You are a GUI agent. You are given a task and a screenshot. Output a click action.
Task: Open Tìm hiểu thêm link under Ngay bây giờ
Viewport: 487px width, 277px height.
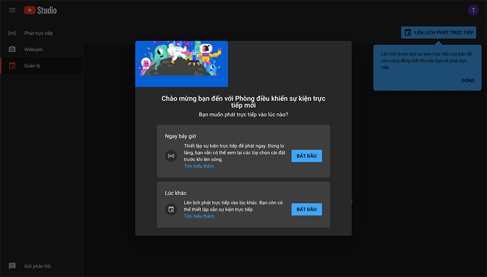coord(199,166)
